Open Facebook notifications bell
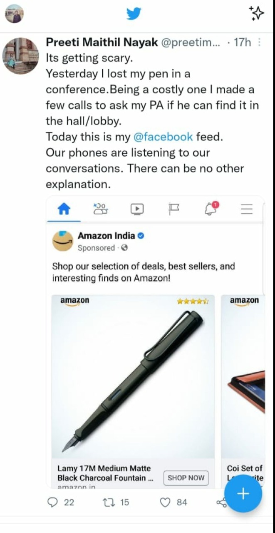The height and width of the screenshot is (533, 275). [211, 209]
